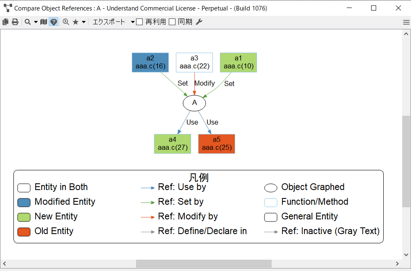Click the copy graph icon
This screenshot has height=271, width=411.
pyautogui.click(x=5, y=22)
